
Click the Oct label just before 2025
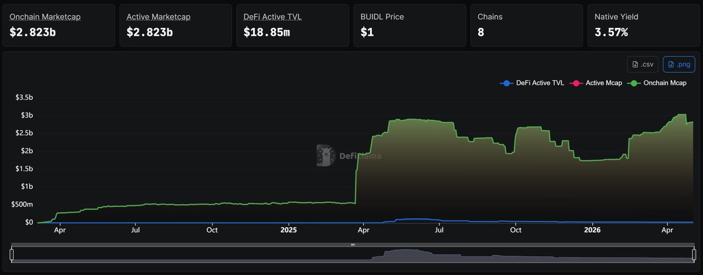coord(213,231)
